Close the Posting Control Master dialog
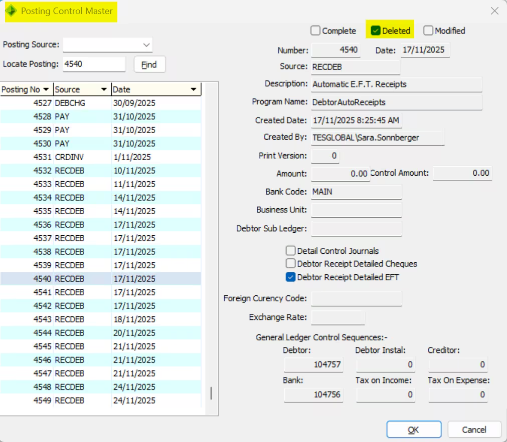The height and width of the screenshot is (442, 507). coord(494,11)
